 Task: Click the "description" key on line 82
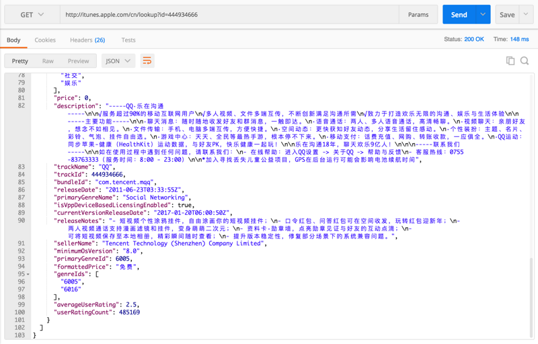pyautogui.click(x=76, y=106)
